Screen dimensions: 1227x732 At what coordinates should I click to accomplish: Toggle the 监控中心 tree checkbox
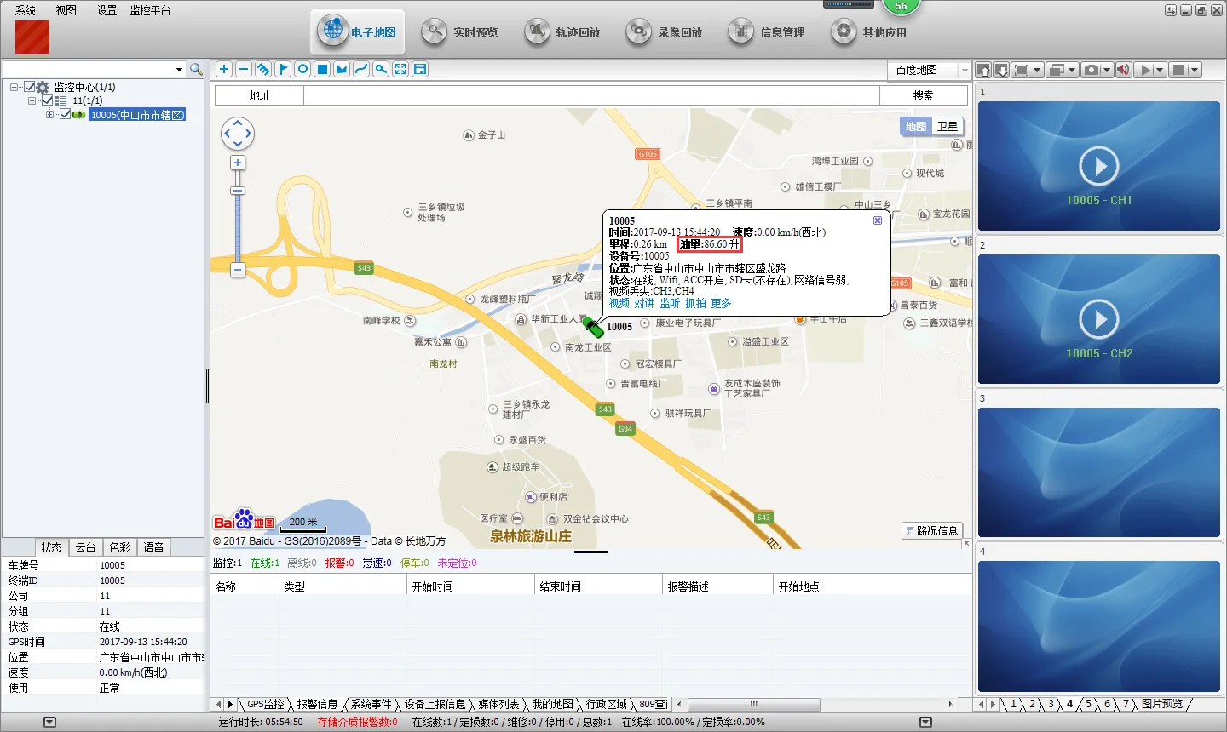coord(30,87)
